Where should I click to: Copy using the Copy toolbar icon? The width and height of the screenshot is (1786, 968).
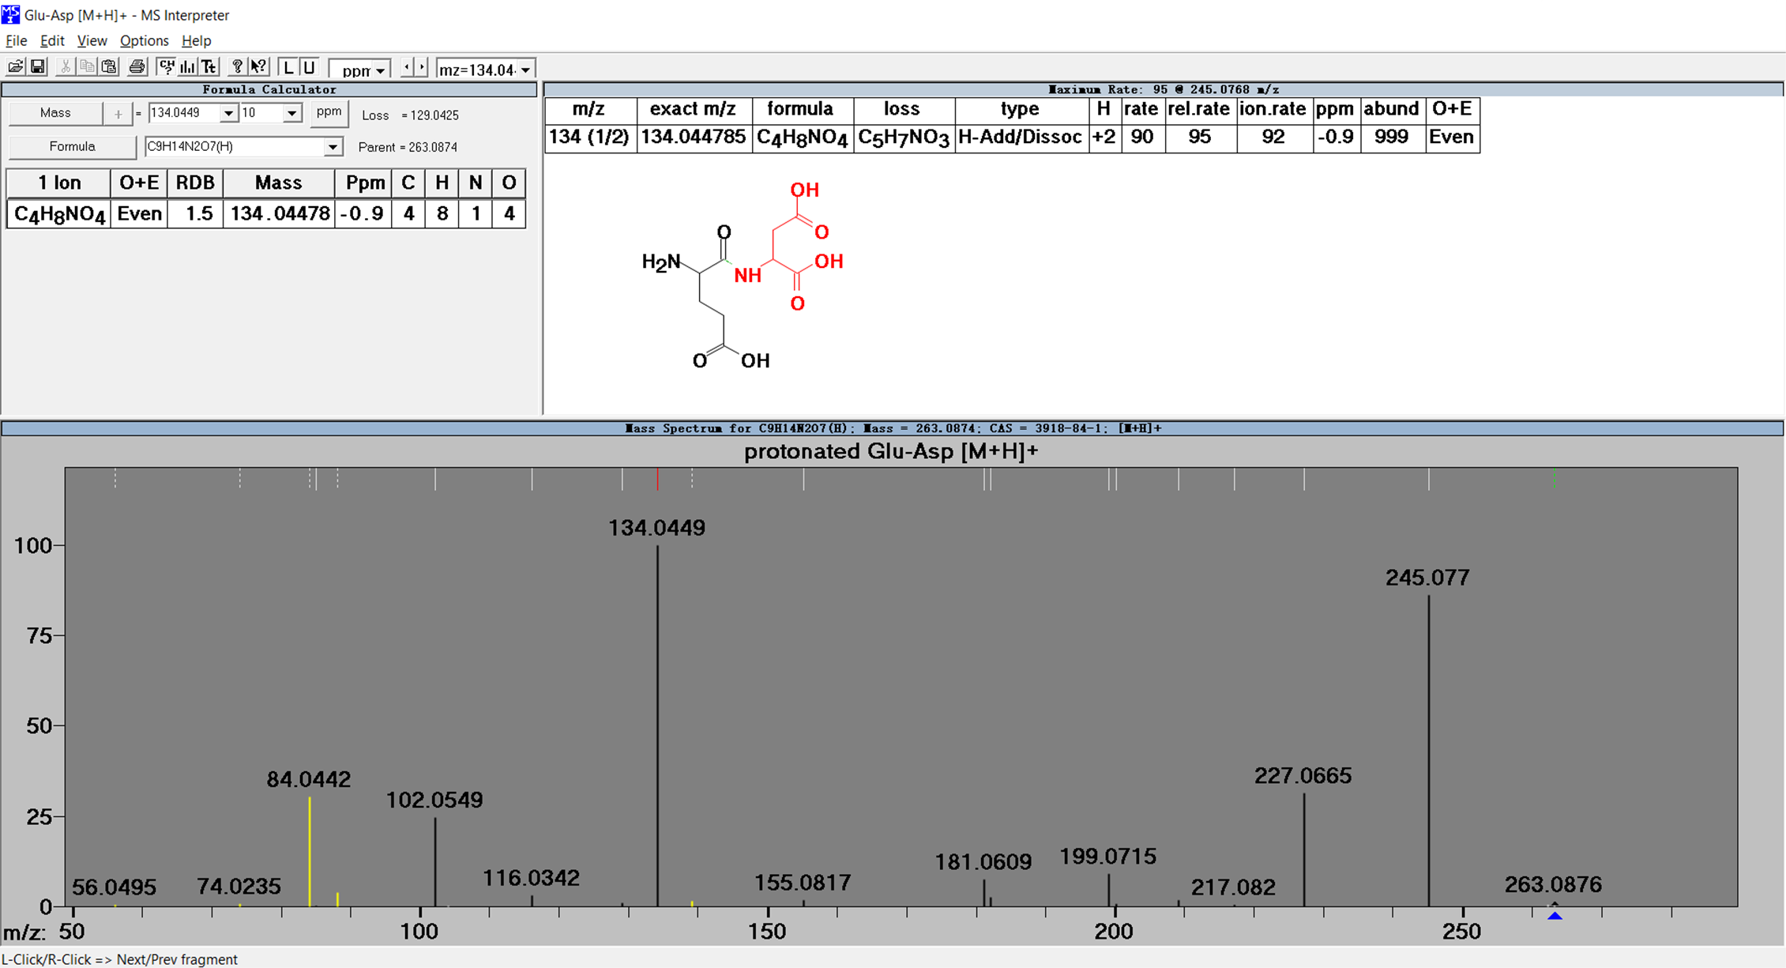(86, 66)
